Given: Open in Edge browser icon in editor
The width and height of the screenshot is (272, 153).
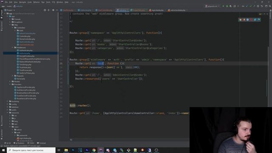Looking at the screenshot, I should pos(259,20).
